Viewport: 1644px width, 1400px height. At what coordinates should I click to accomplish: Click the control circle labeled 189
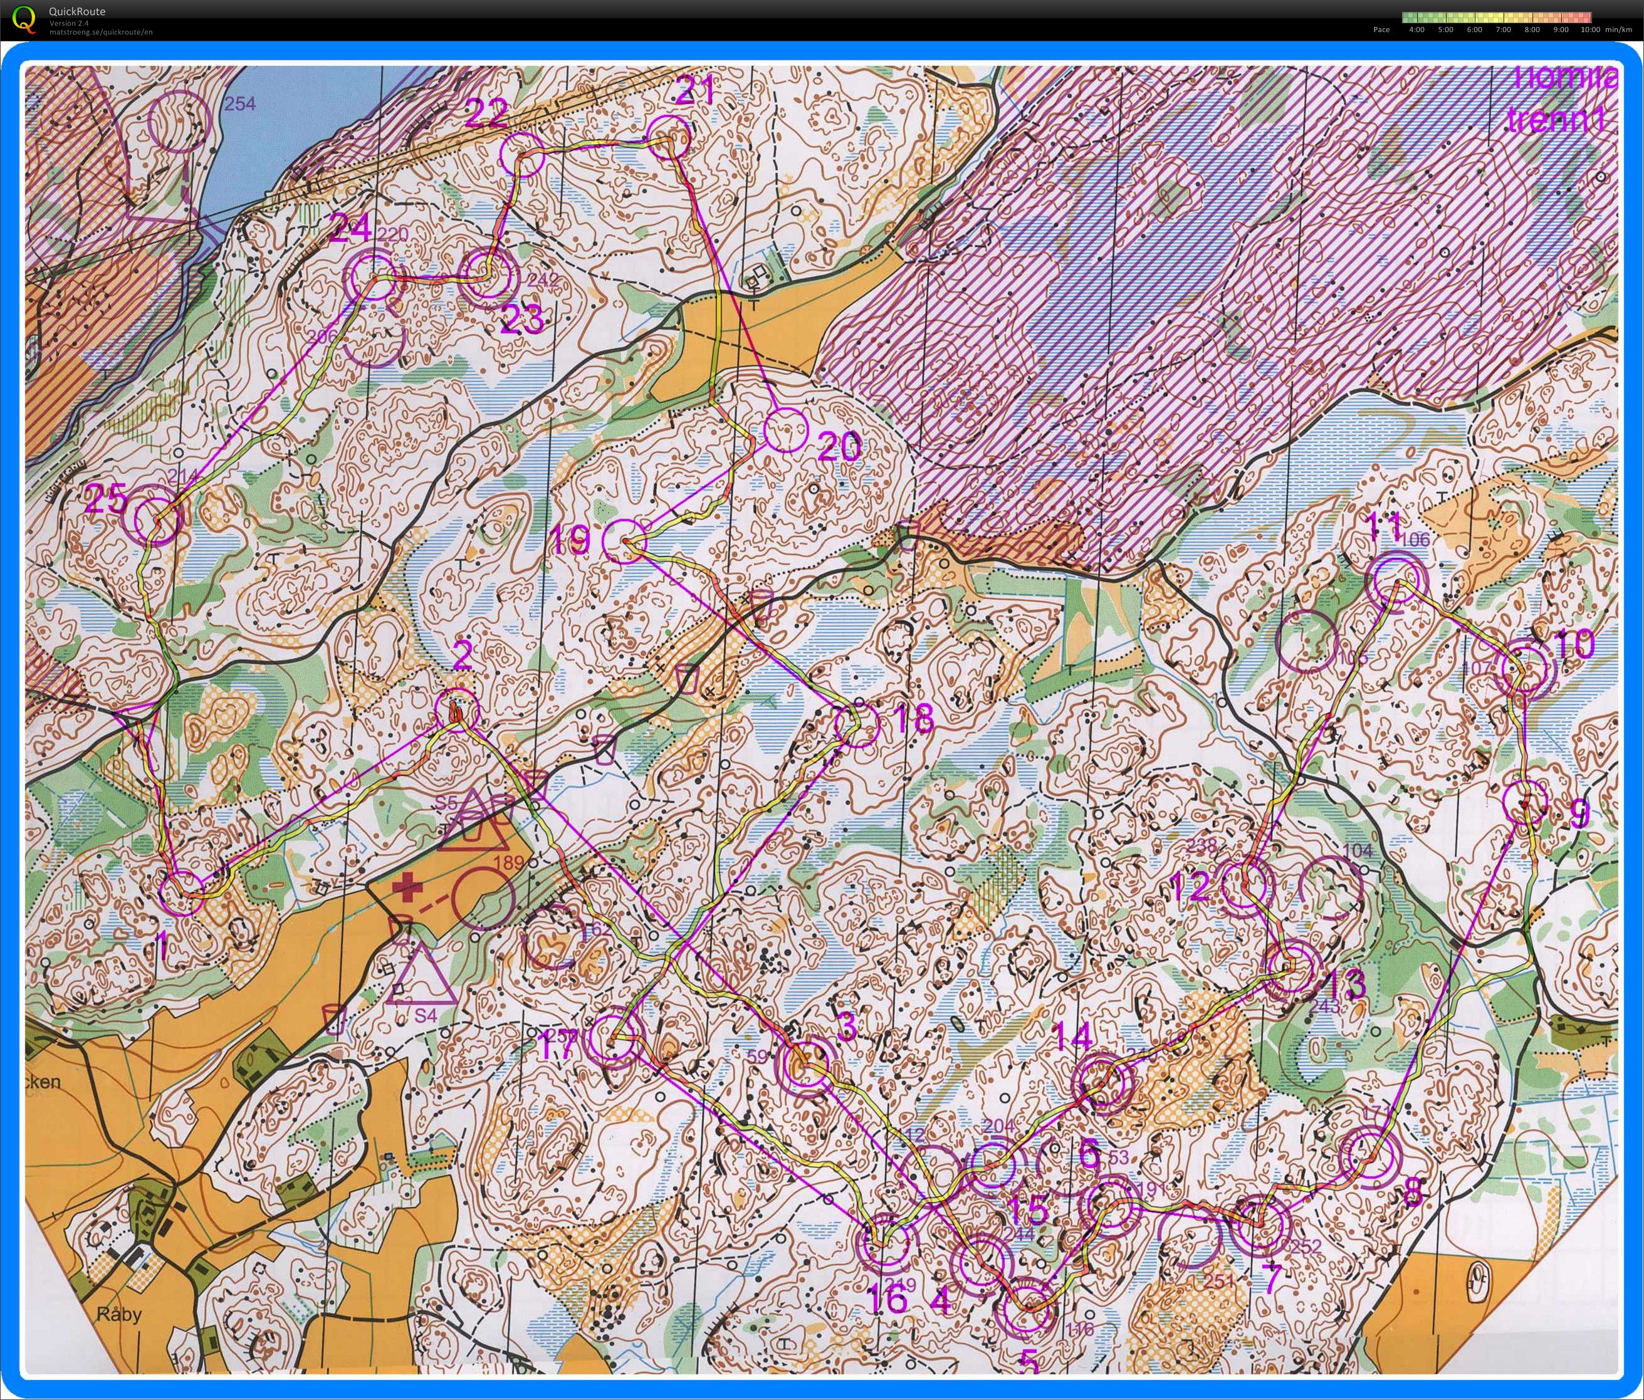click(484, 898)
